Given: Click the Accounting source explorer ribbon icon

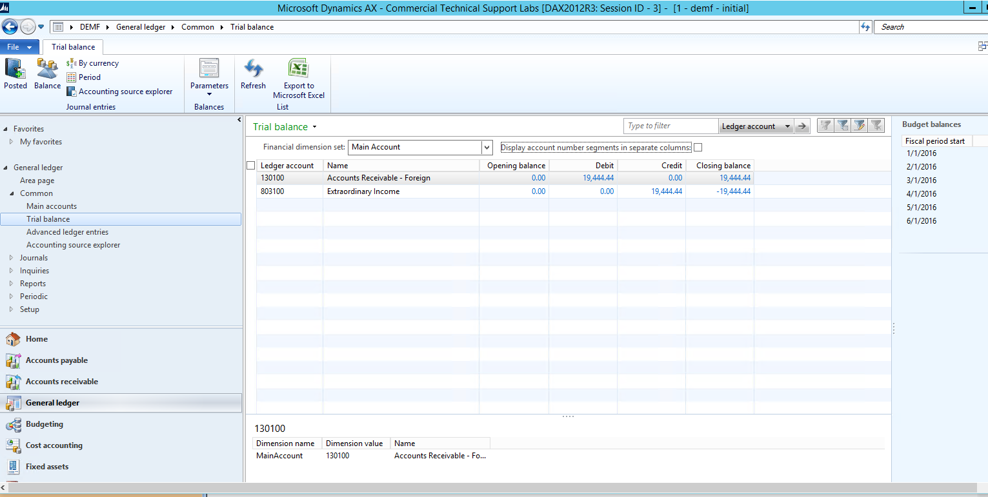Looking at the screenshot, I should (72, 92).
